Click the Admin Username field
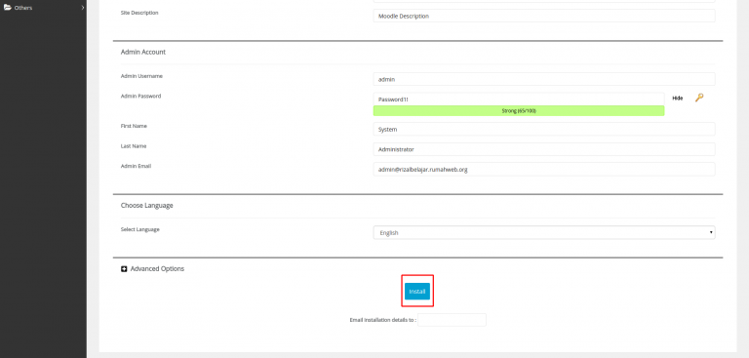 coord(544,79)
